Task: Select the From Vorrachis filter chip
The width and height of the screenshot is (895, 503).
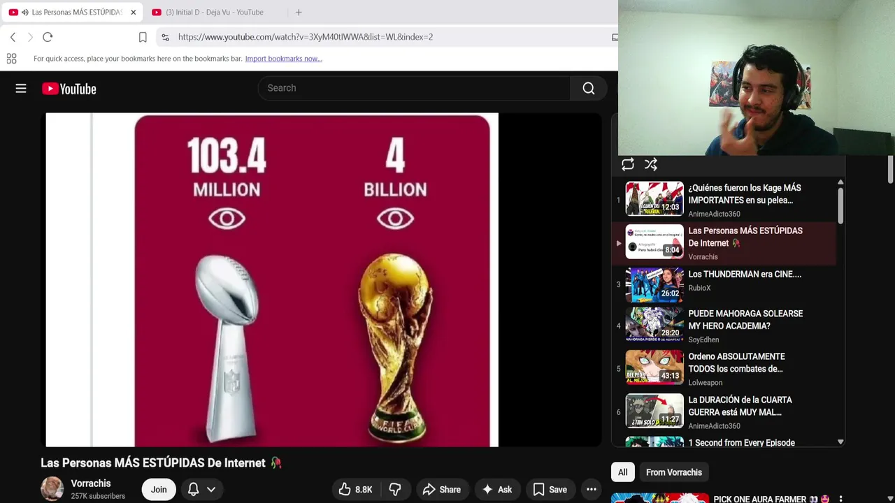Action: click(674, 472)
